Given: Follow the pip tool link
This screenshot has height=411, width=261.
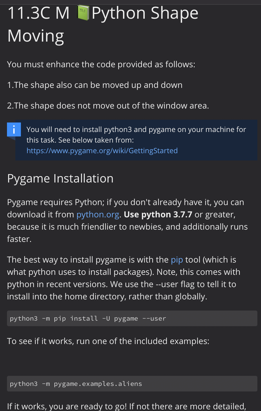Looking at the screenshot, I should pos(177,260).
